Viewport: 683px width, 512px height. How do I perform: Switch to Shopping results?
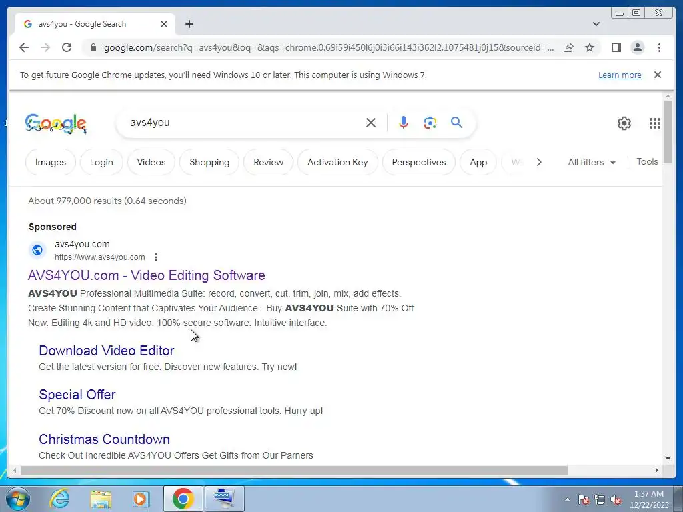tap(209, 162)
